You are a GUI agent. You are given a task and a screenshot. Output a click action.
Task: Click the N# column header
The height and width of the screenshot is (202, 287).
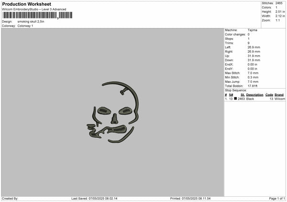pos(231,95)
